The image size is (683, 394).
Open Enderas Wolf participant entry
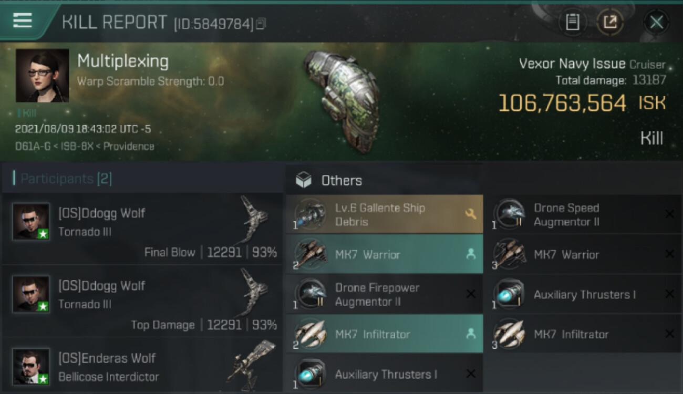point(142,366)
